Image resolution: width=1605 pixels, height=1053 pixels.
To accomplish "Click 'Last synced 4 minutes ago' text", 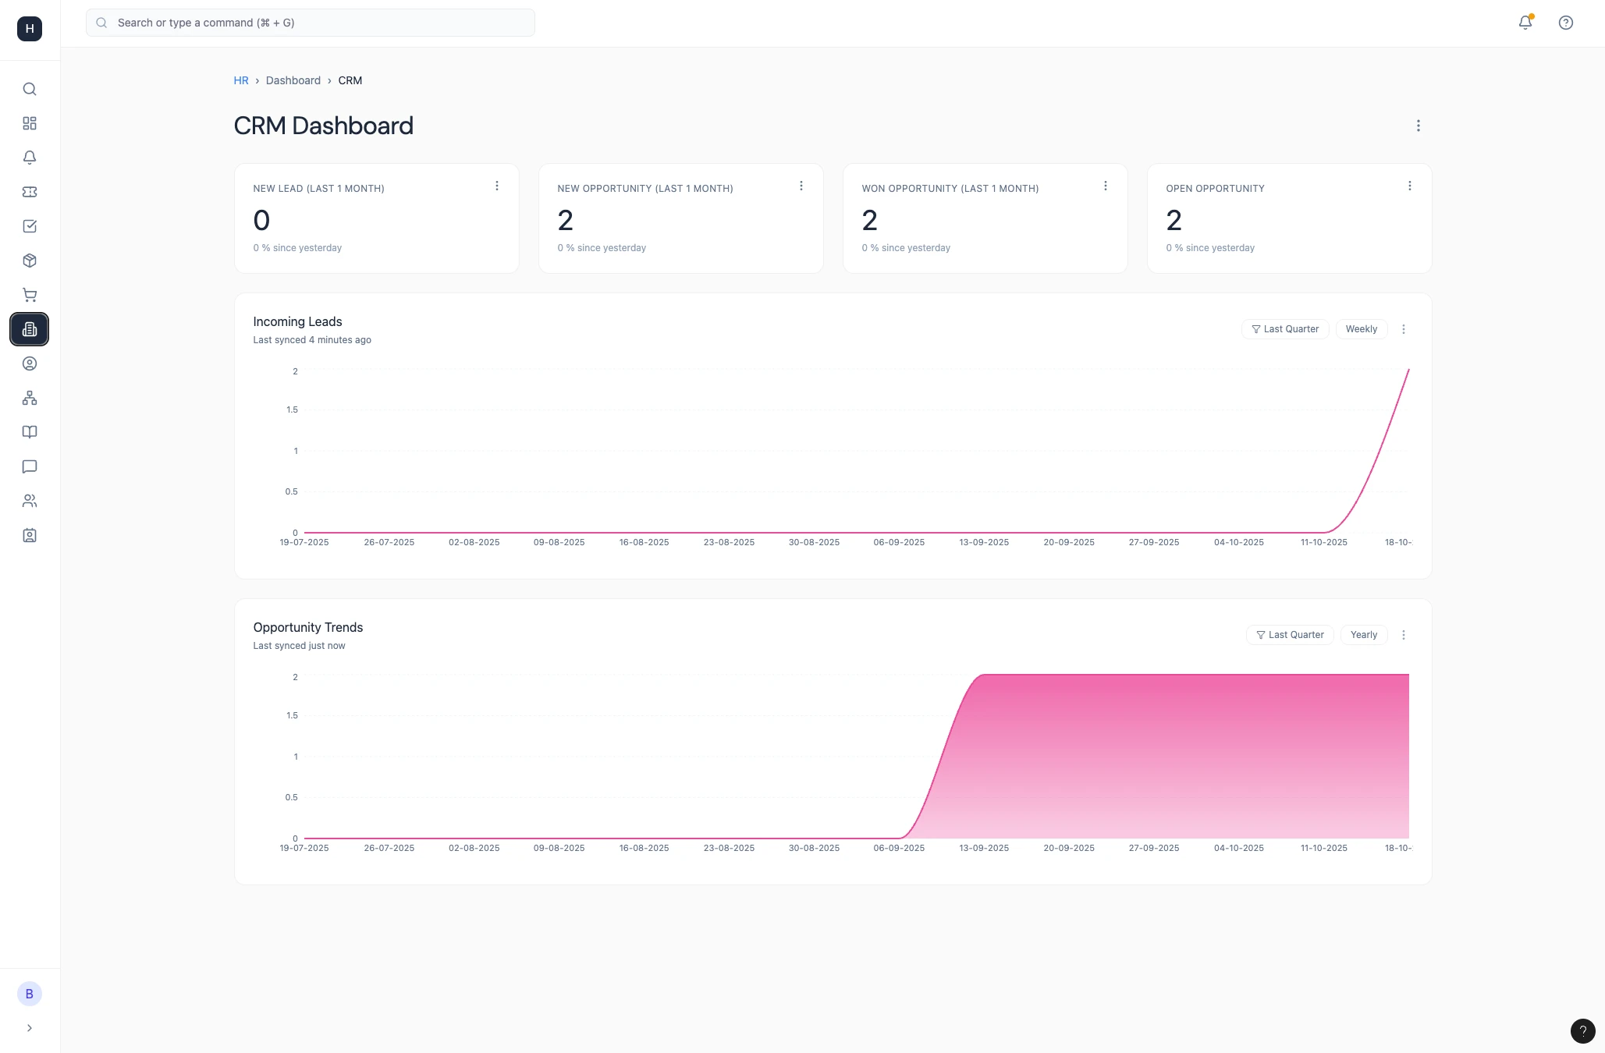I will click(312, 340).
